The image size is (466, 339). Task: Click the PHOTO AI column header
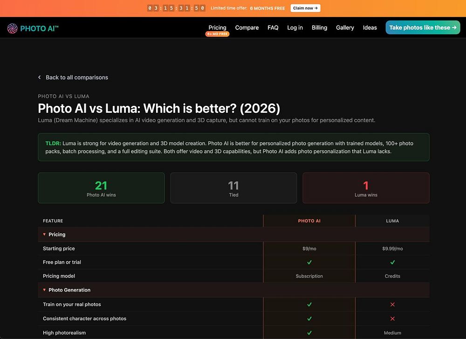point(309,221)
